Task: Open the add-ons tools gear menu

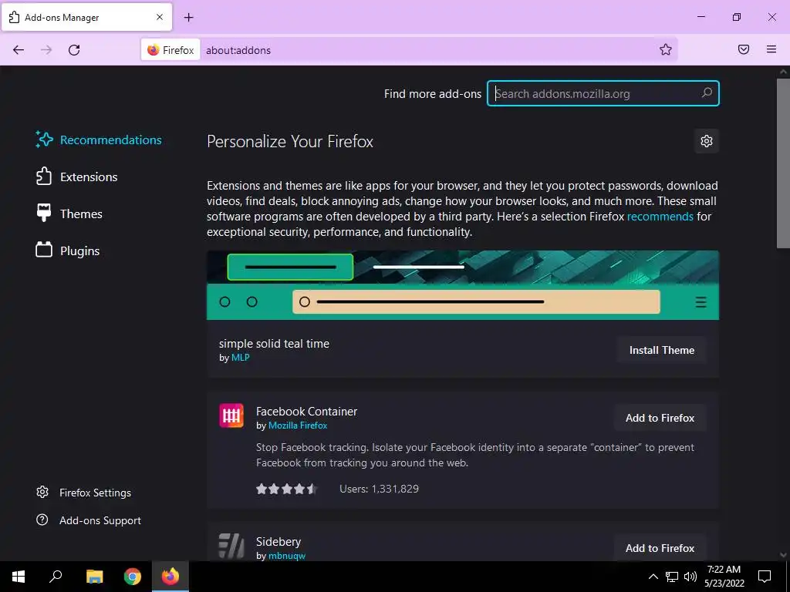Action: (x=707, y=141)
